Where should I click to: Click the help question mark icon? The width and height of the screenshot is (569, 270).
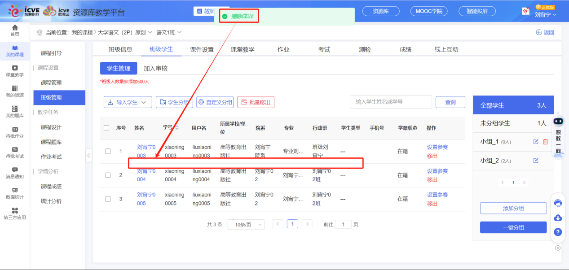pos(558,232)
